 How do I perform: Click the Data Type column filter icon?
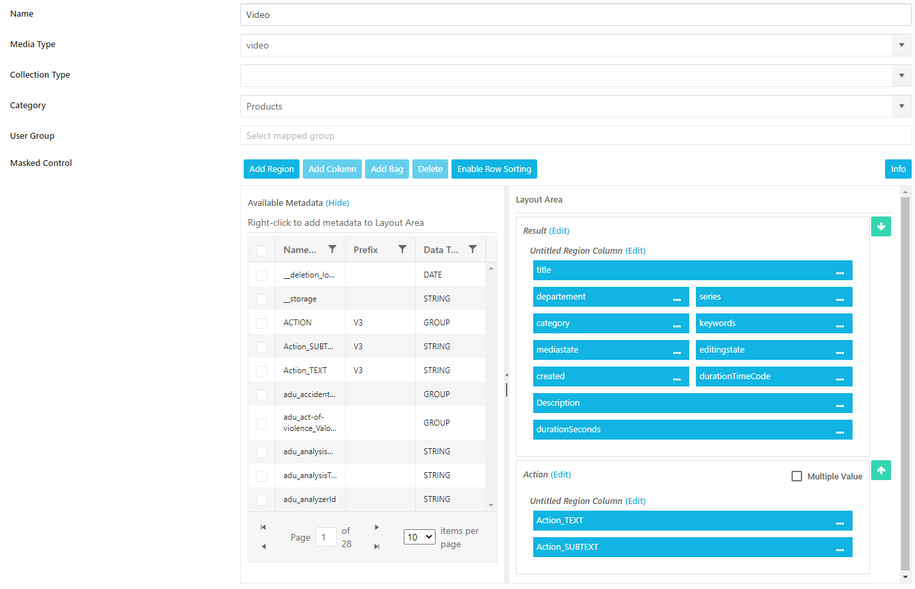coord(473,250)
